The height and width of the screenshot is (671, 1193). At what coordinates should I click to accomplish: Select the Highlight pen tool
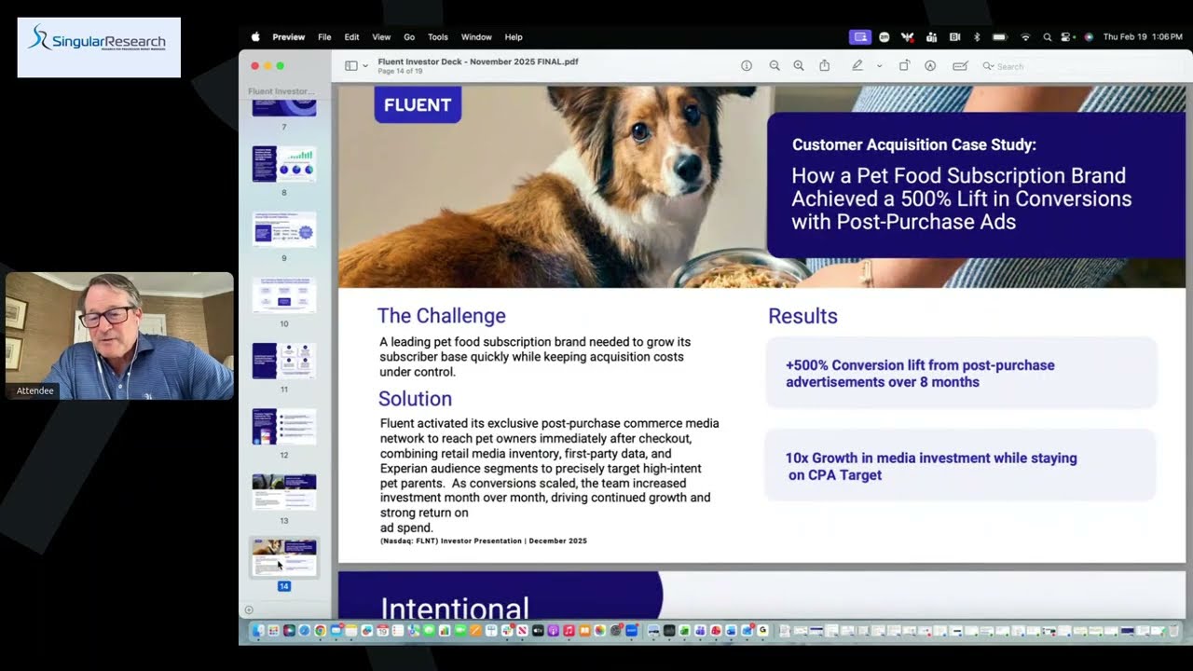pos(857,66)
